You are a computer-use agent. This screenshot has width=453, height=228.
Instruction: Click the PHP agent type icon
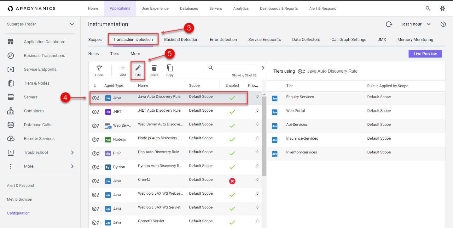tap(108, 153)
